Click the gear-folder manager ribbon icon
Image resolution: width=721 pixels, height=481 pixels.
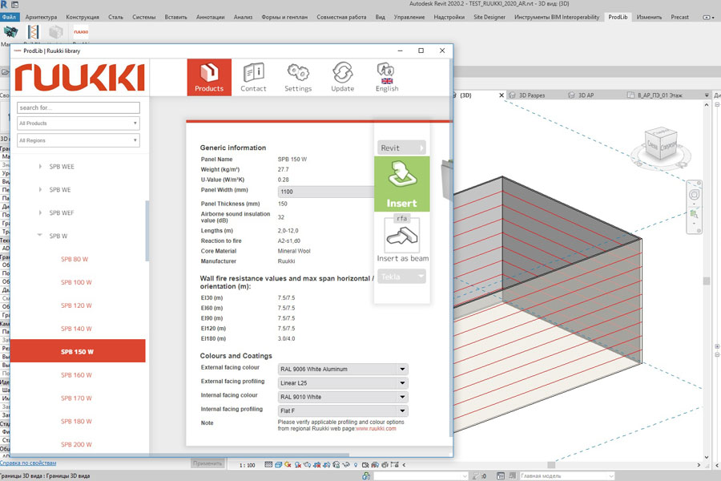[10, 32]
